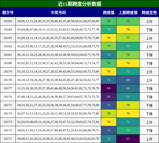Click winning numbers of period 26178
The image size is (159, 143).
point(58,80)
